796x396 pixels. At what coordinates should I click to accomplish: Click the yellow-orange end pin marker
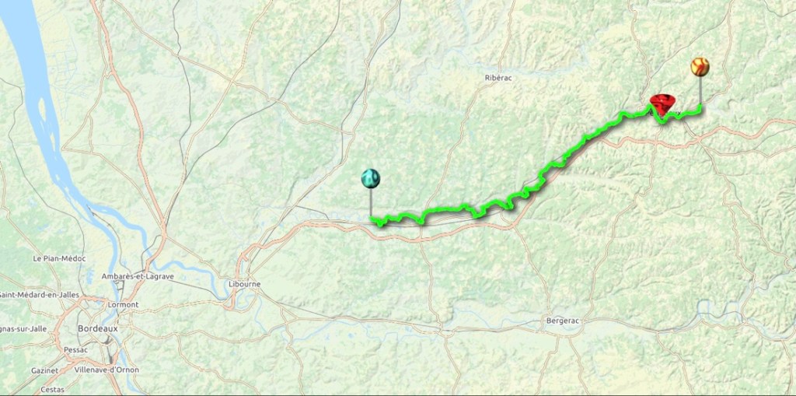[700, 67]
